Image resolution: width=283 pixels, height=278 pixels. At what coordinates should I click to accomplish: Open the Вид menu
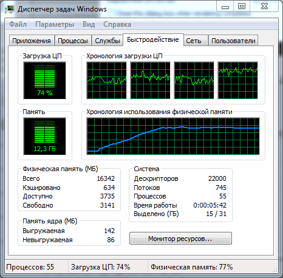coord(89,24)
